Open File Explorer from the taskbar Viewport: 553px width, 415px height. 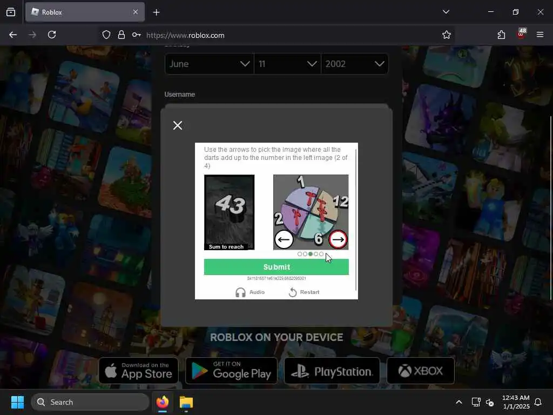pyautogui.click(x=186, y=402)
